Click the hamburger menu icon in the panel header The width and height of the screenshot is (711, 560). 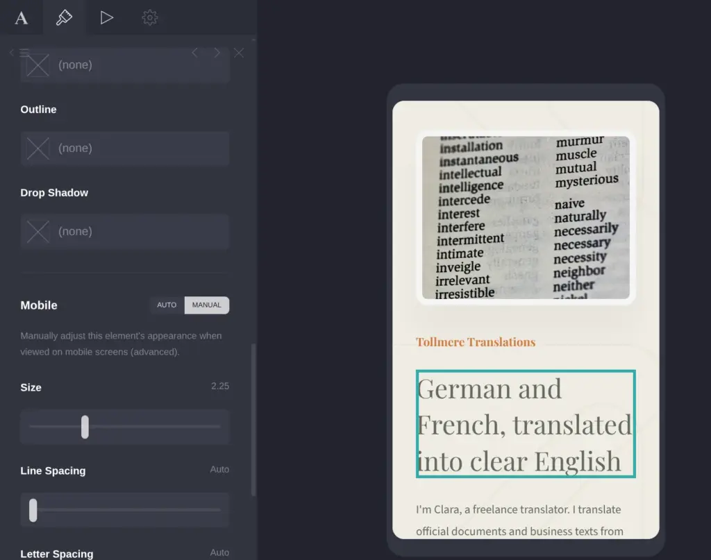coord(24,53)
